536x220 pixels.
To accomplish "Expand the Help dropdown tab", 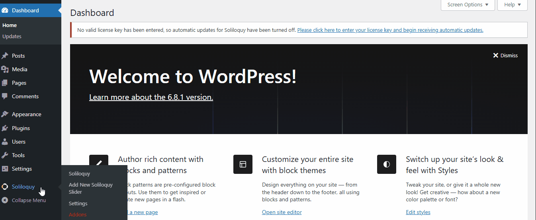I will [x=513, y=5].
